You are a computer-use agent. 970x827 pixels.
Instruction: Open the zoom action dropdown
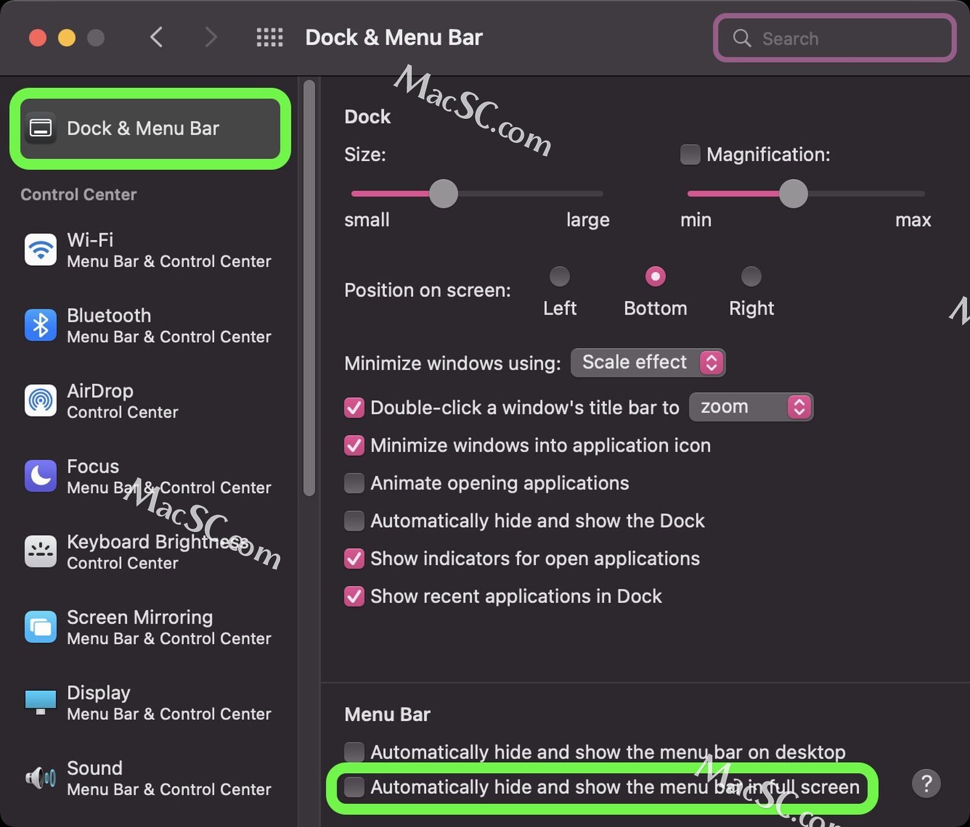pyautogui.click(x=751, y=407)
